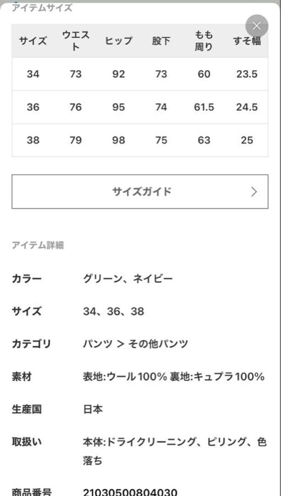Click the ウエスト column header
Image resolution: width=281 pixels, height=496 pixels.
pos(76,40)
